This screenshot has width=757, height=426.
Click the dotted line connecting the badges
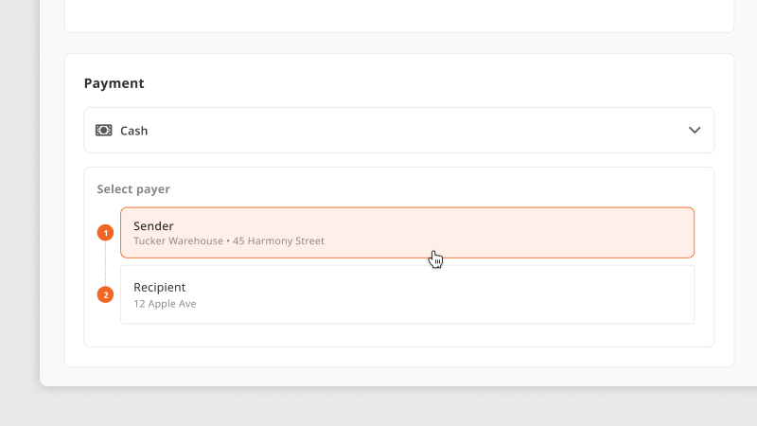[105, 264]
